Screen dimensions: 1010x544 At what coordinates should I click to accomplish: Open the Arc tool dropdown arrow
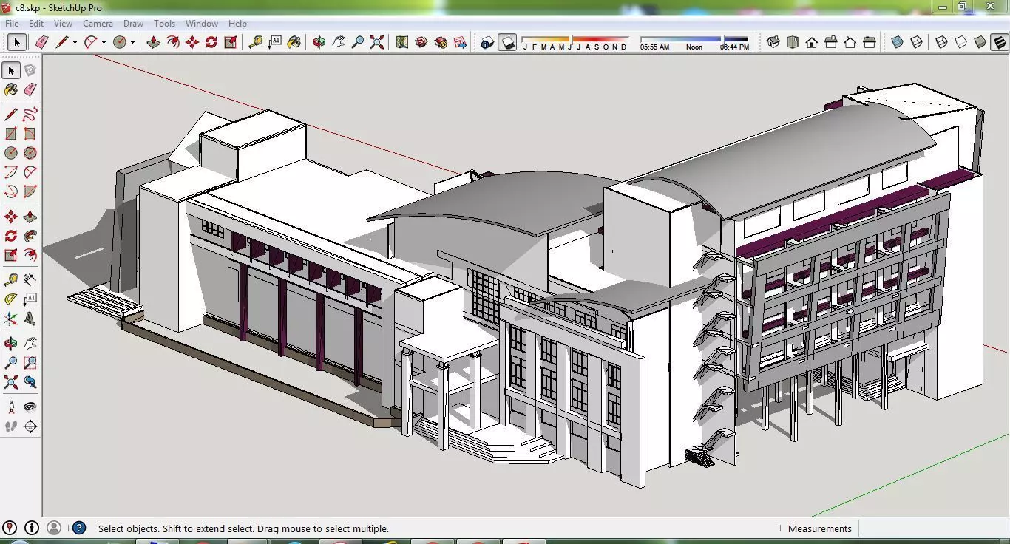104,42
